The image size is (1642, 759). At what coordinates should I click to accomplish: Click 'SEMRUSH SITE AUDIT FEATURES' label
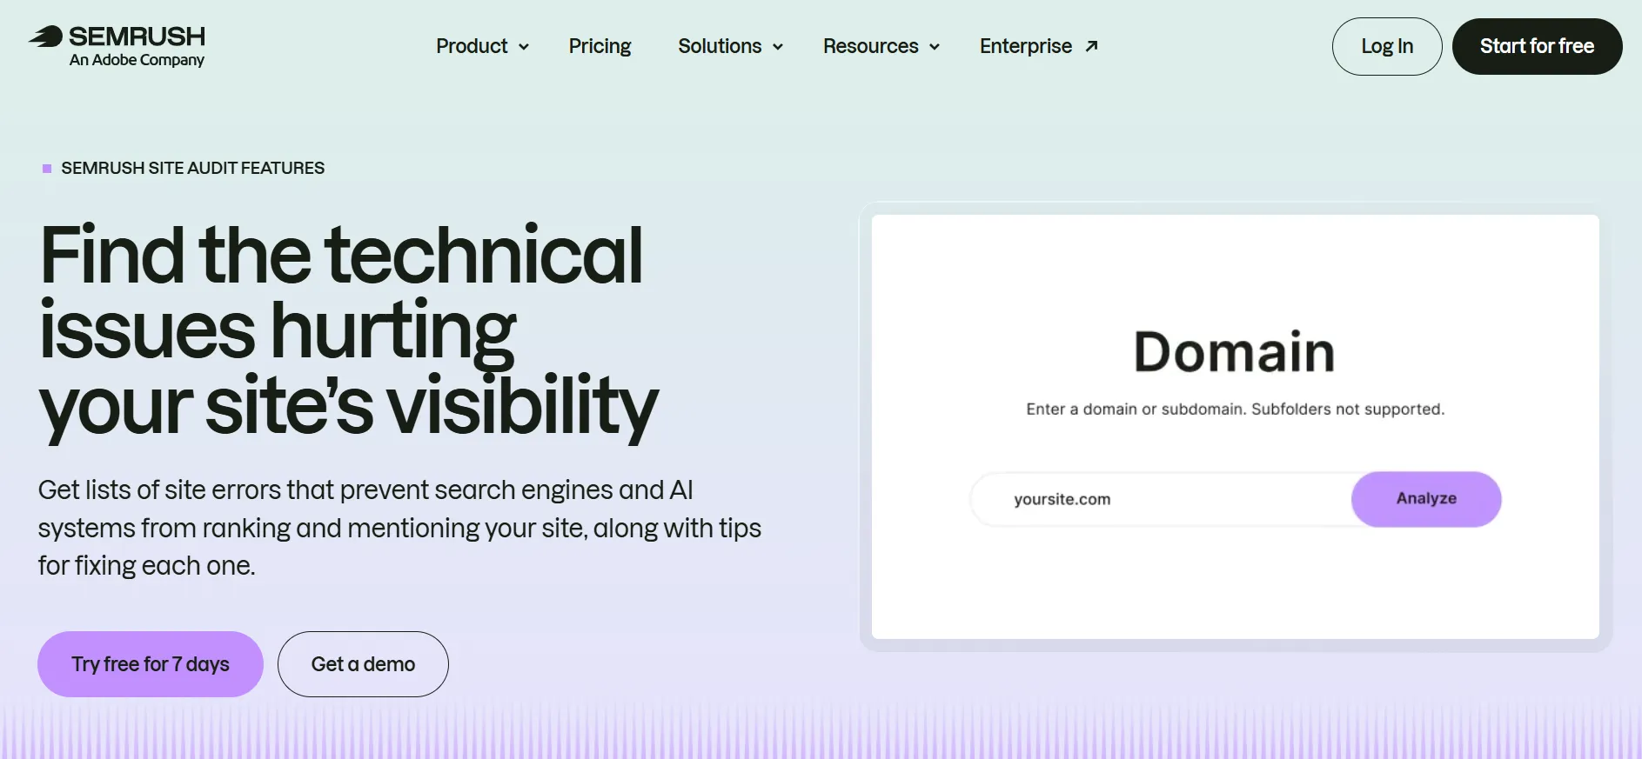pyautogui.click(x=192, y=168)
